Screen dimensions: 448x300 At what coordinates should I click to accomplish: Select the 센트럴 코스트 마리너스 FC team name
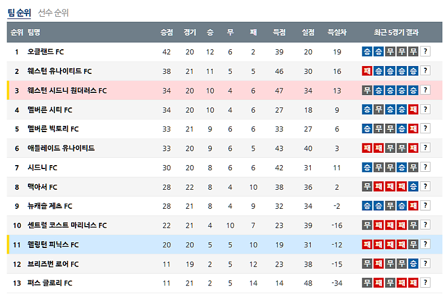point(67,225)
